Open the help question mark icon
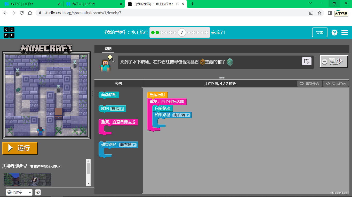 (x=334, y=32)
